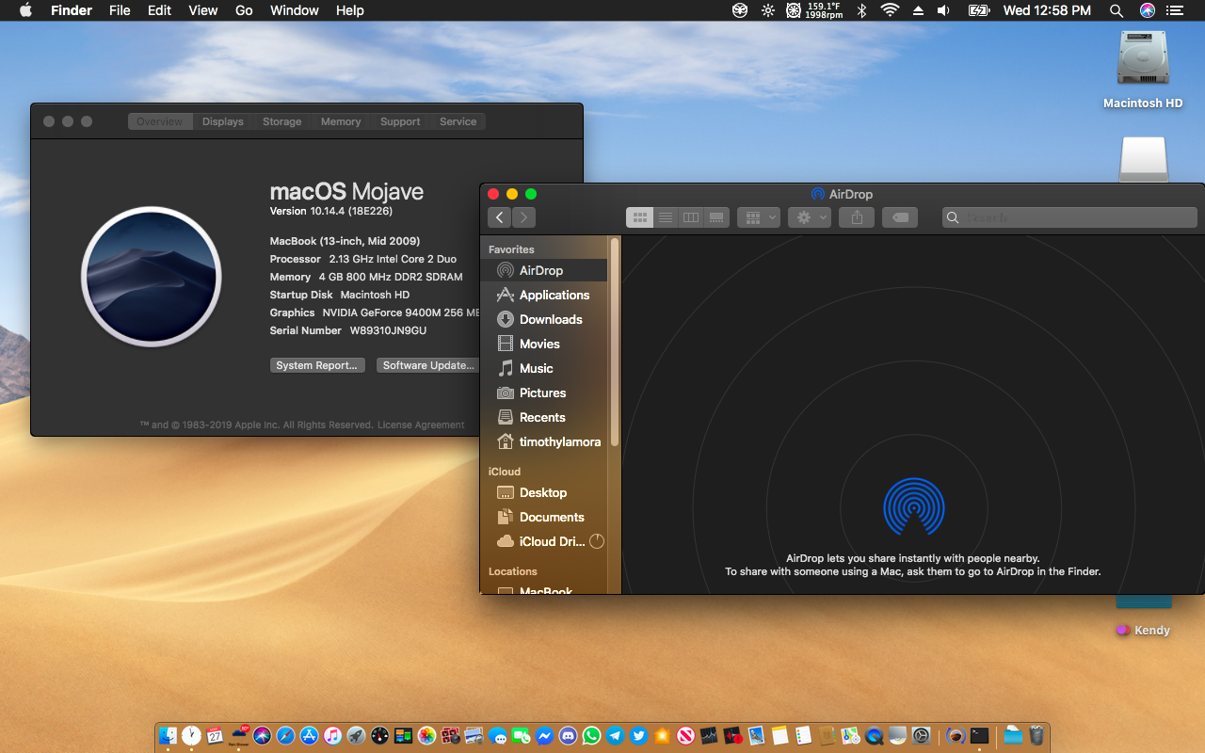
Task: Open Applications from the Finder sidebar
Action: coord(544,295)
